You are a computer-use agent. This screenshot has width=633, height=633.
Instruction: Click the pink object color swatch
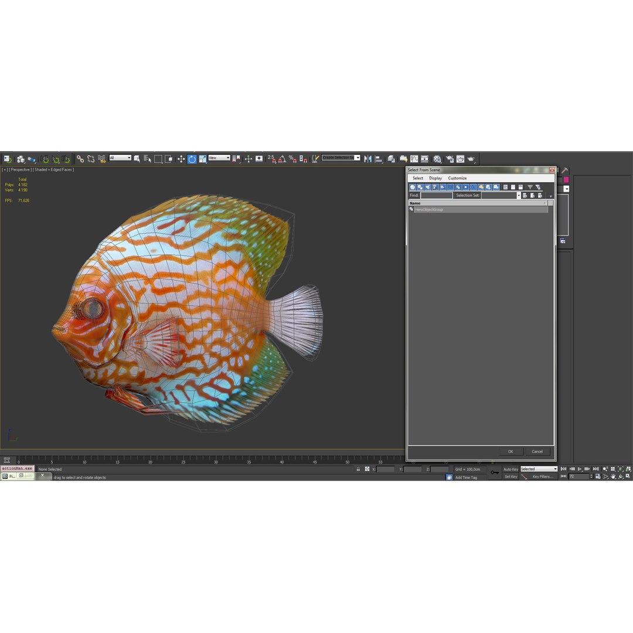tap(566, 180)
